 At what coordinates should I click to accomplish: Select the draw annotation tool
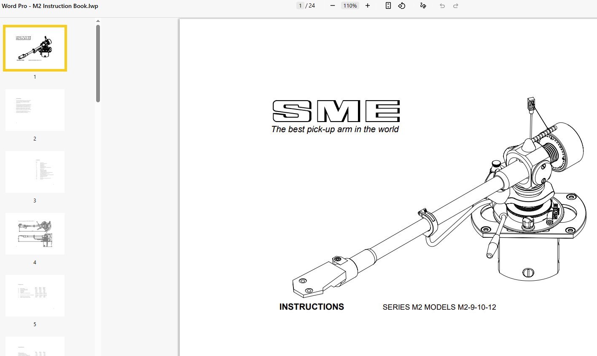tap(423, 6)
